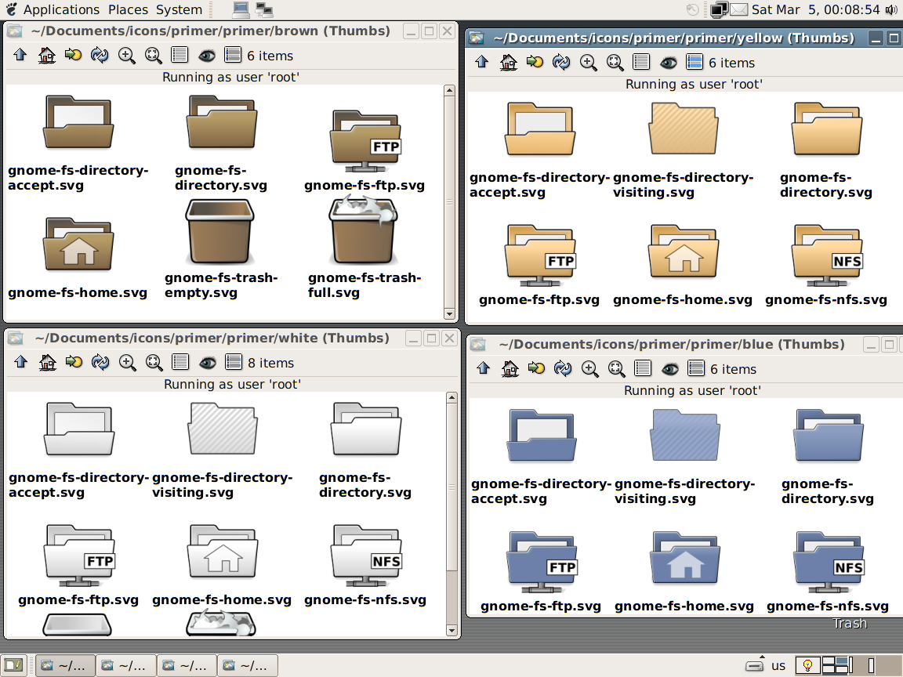Zoom in on thumbnails in yellow window
This screenshot has width=903, height=677.
[x=588, y=62]
